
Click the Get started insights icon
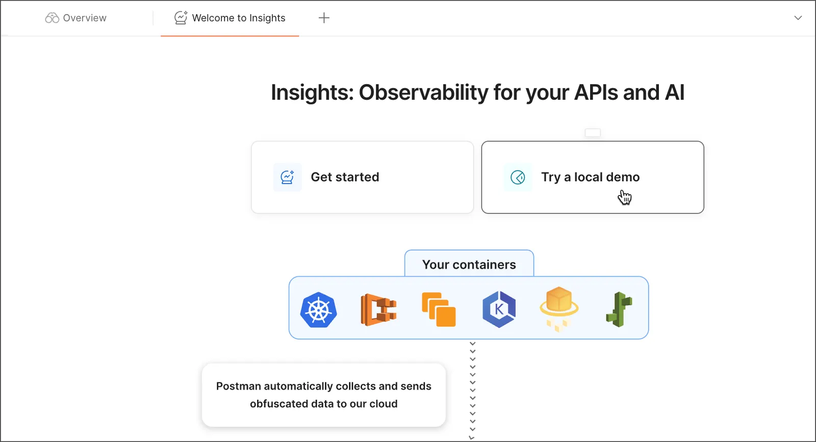click(x=288, y=177)
